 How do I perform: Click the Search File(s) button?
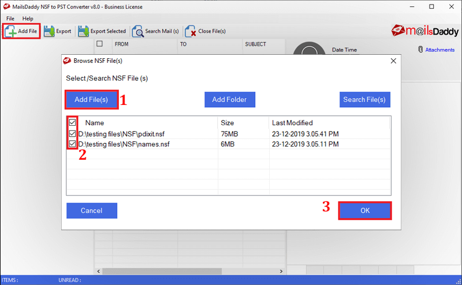[364, 99]
